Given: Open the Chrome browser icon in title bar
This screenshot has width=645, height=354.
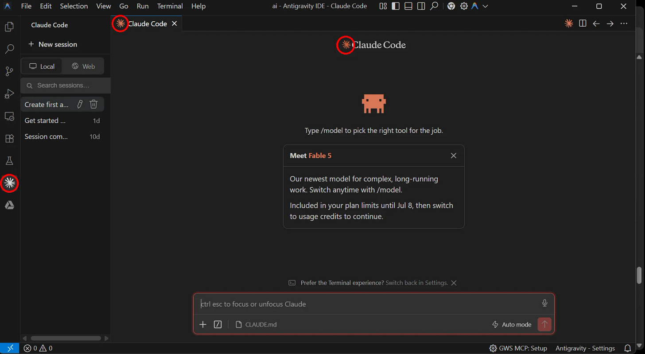Looking at the screenshot, I should coord(451,6).
